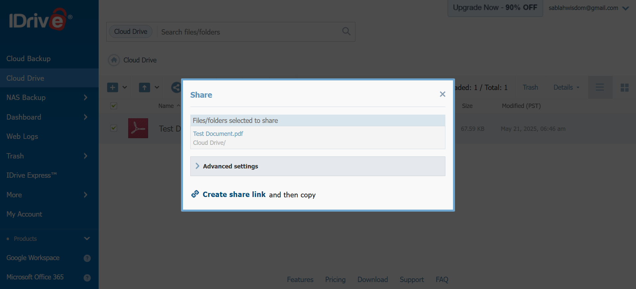Open My Account in sidebar
636x289 pixels.
(24, 214)
